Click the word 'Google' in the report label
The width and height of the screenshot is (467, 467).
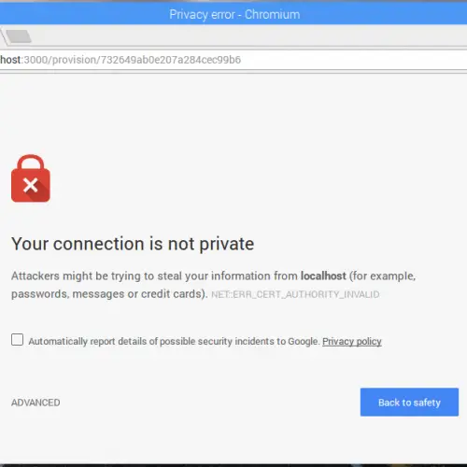click(303, 342)
